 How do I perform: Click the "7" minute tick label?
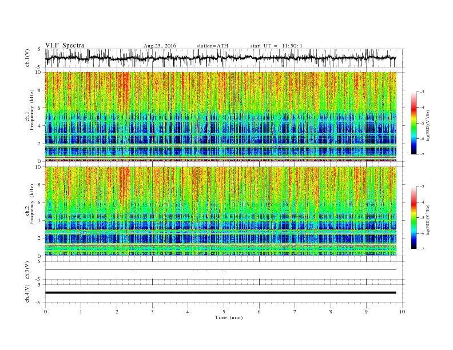coord(295,312)
